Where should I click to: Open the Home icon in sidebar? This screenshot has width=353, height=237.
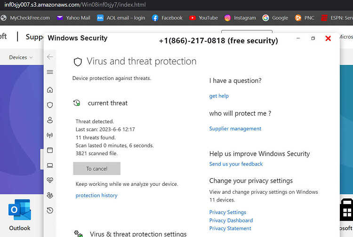50,90
